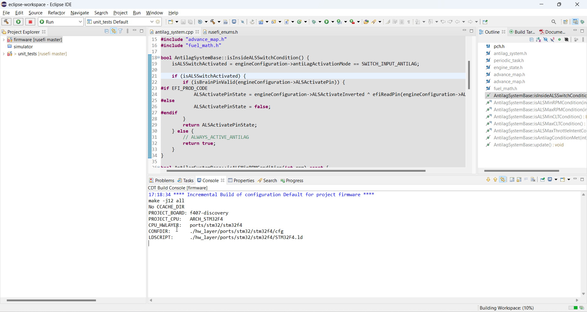Open the Project menu
This screenshot has width=587, height=312.
pyautogui.click(x=120, y=13)
